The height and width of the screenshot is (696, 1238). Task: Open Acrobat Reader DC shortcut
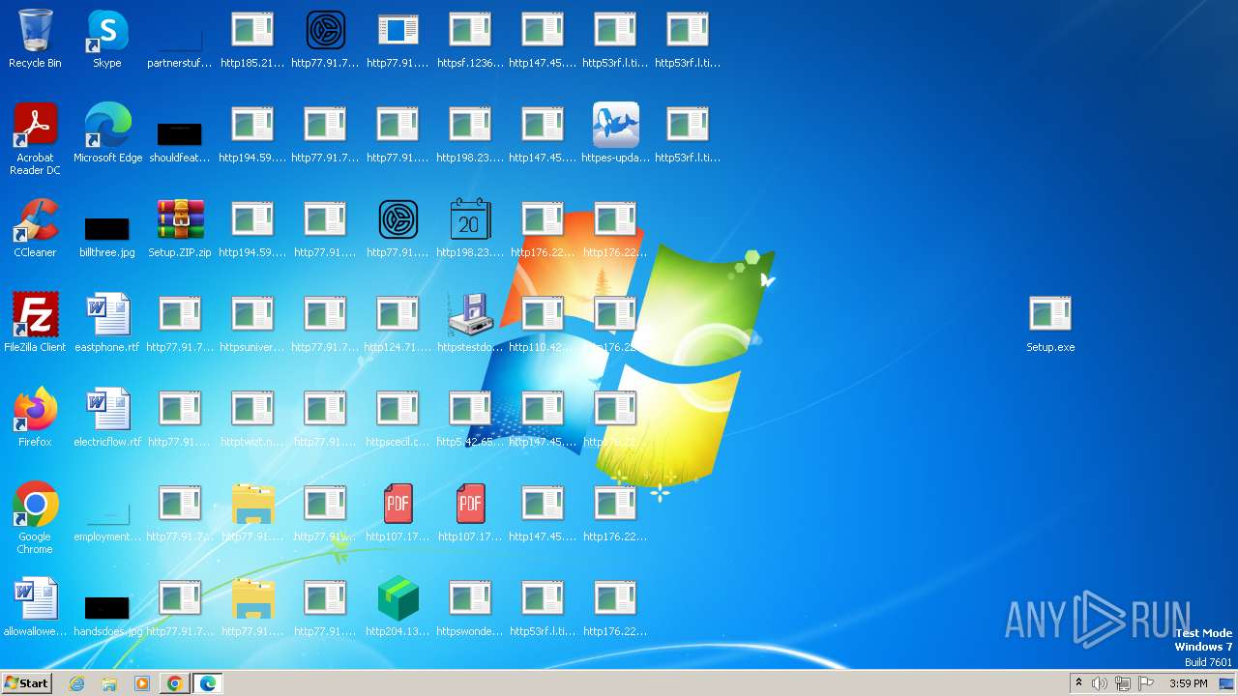pyautogui.click(x=35, y=139)
